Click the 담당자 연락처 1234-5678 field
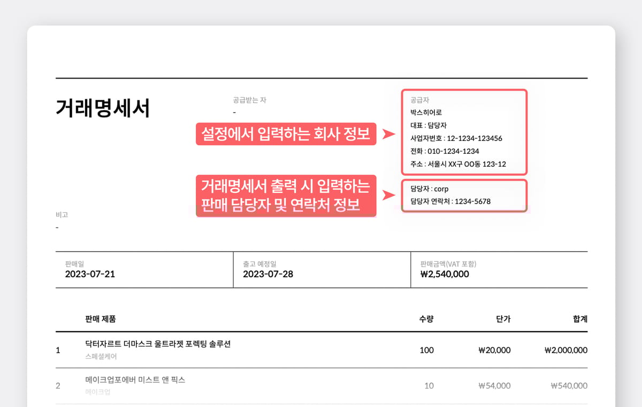 (x=450, y=201)
